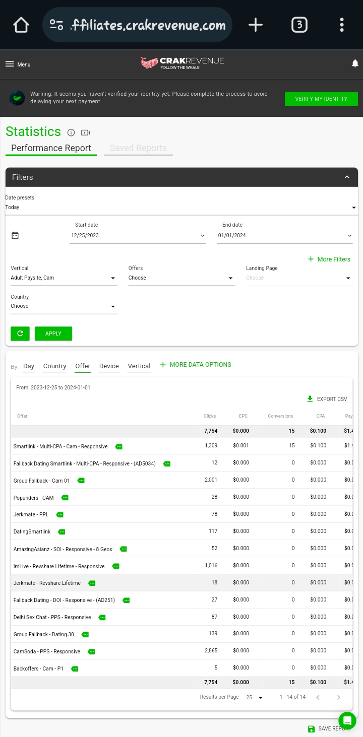Viewport: 363px width, 737px height.
Task: Click the tag icon beside Group Fallback - Dating 30
Action: coord(85,635)
